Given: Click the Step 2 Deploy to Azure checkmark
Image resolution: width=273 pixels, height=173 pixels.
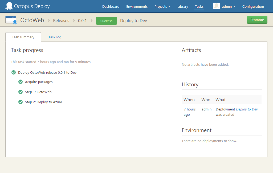Looking at the screenshot, I should click(x=21, y=102).
